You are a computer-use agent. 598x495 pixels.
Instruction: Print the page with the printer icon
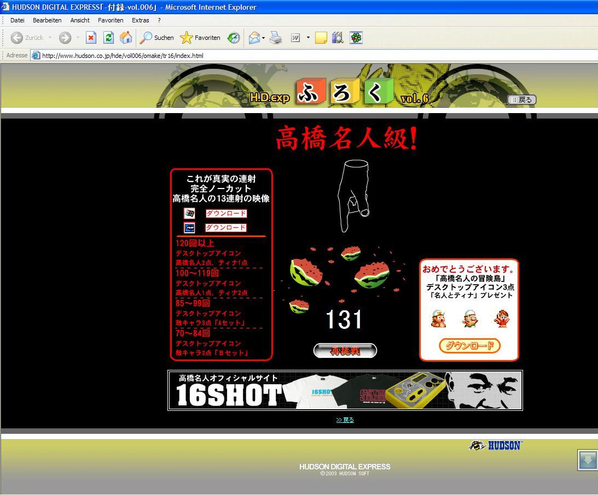point(276,38)
